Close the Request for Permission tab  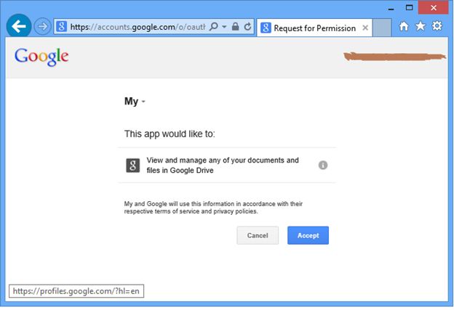pos(365,28)
